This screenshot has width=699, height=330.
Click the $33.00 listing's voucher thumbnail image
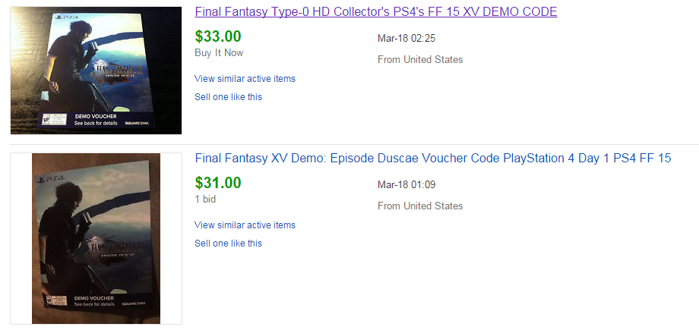coord(96,71)
